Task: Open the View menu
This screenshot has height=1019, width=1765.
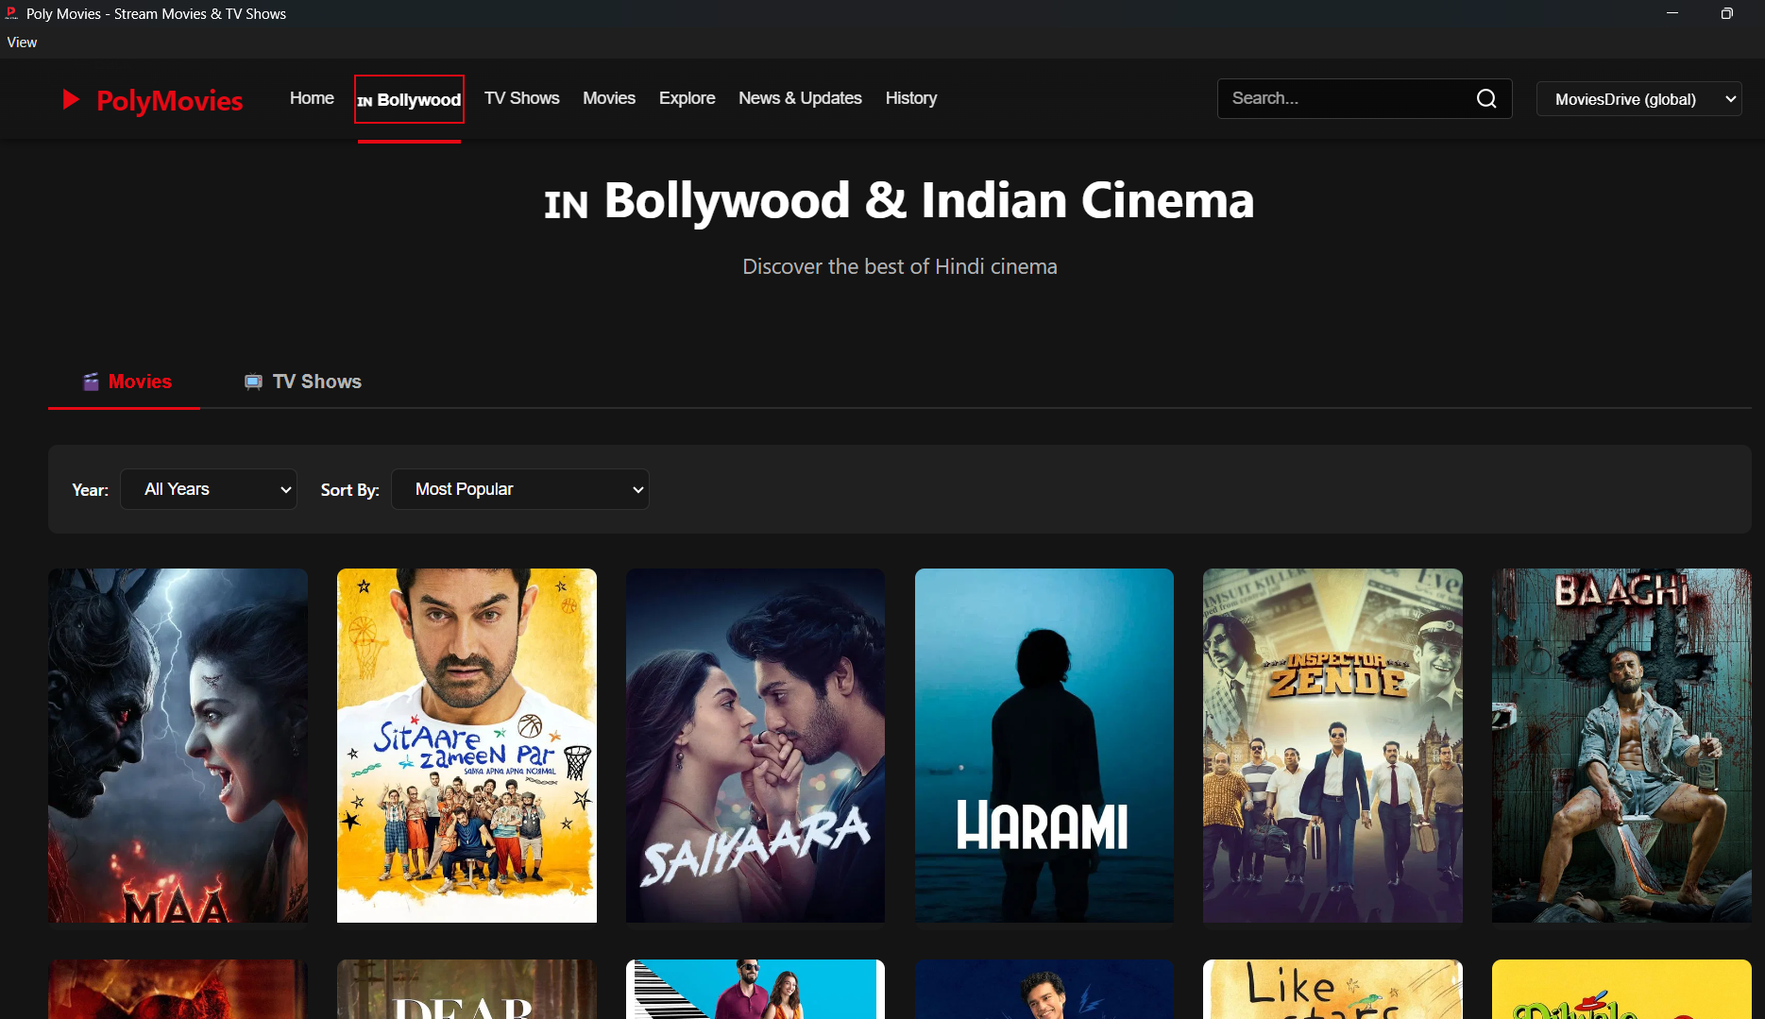Action: pyautogui.click(x=22, y=42)
